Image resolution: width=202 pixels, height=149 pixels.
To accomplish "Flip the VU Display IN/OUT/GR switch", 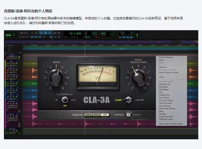I will point(65,100).
